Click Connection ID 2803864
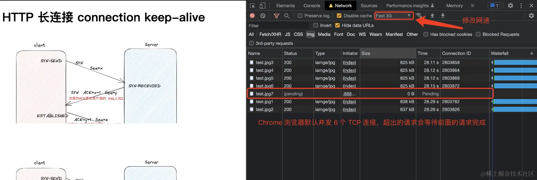 pyautogui.click(x=451, y=71)
